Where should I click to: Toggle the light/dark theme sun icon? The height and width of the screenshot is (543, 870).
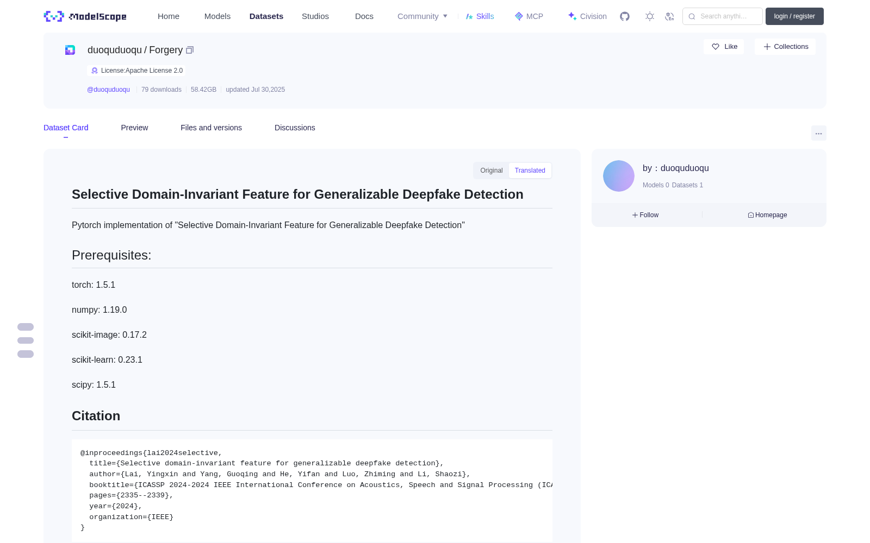[649, 16]
